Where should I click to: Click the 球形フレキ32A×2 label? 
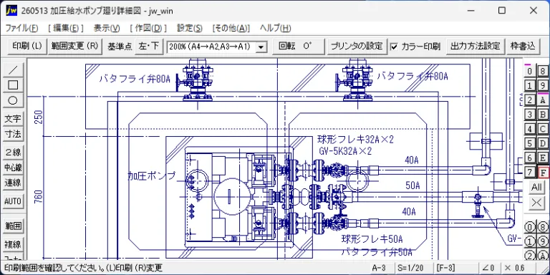[356, 140]
